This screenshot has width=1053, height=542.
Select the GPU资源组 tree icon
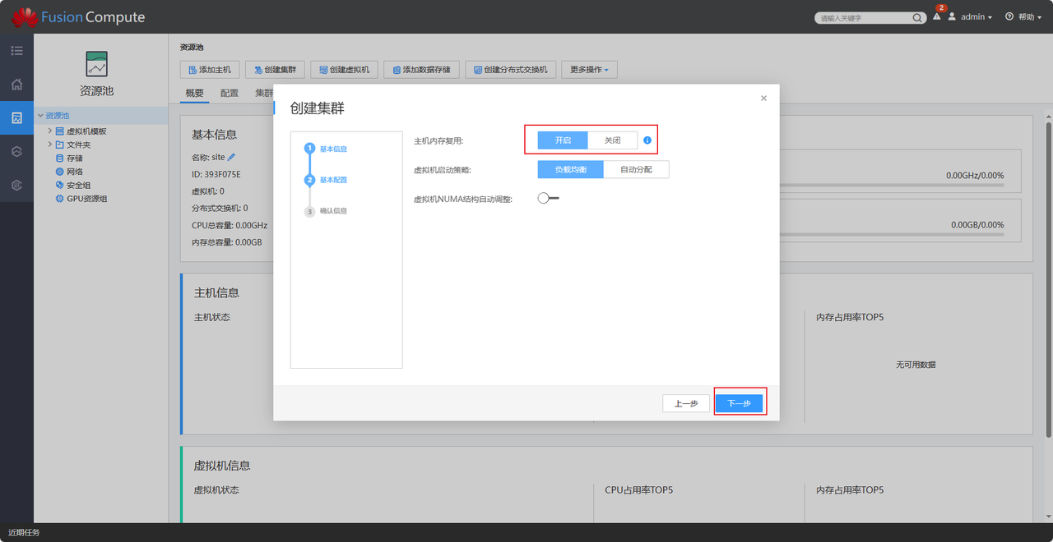point(59,199)
